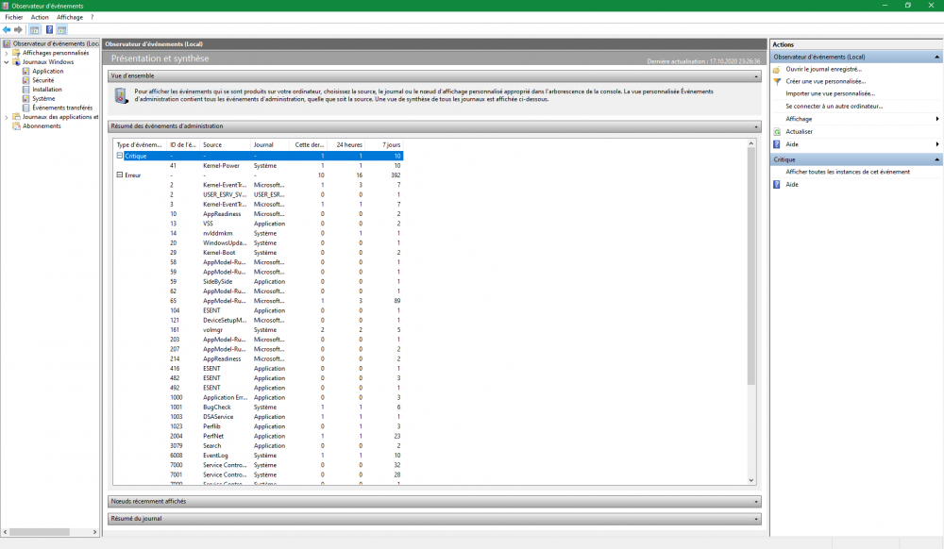Click the events table vertical scrollbar
The height and width of the screenshot is (549, 944).
751,283
